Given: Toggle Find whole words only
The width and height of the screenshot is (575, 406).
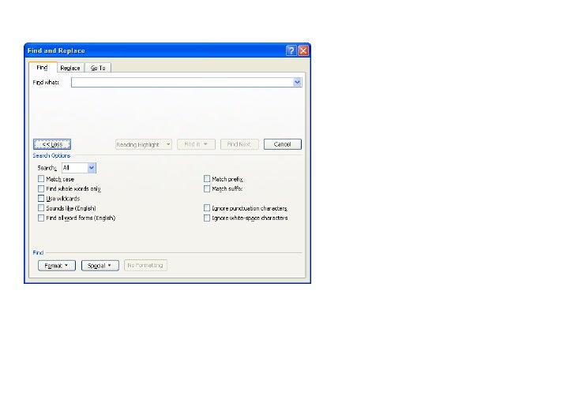Looking at the screenshot, I should 41,188.
